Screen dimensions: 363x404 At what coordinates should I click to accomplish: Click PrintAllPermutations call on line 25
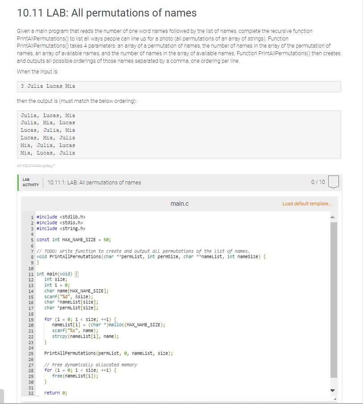click(x=109, y=353)
